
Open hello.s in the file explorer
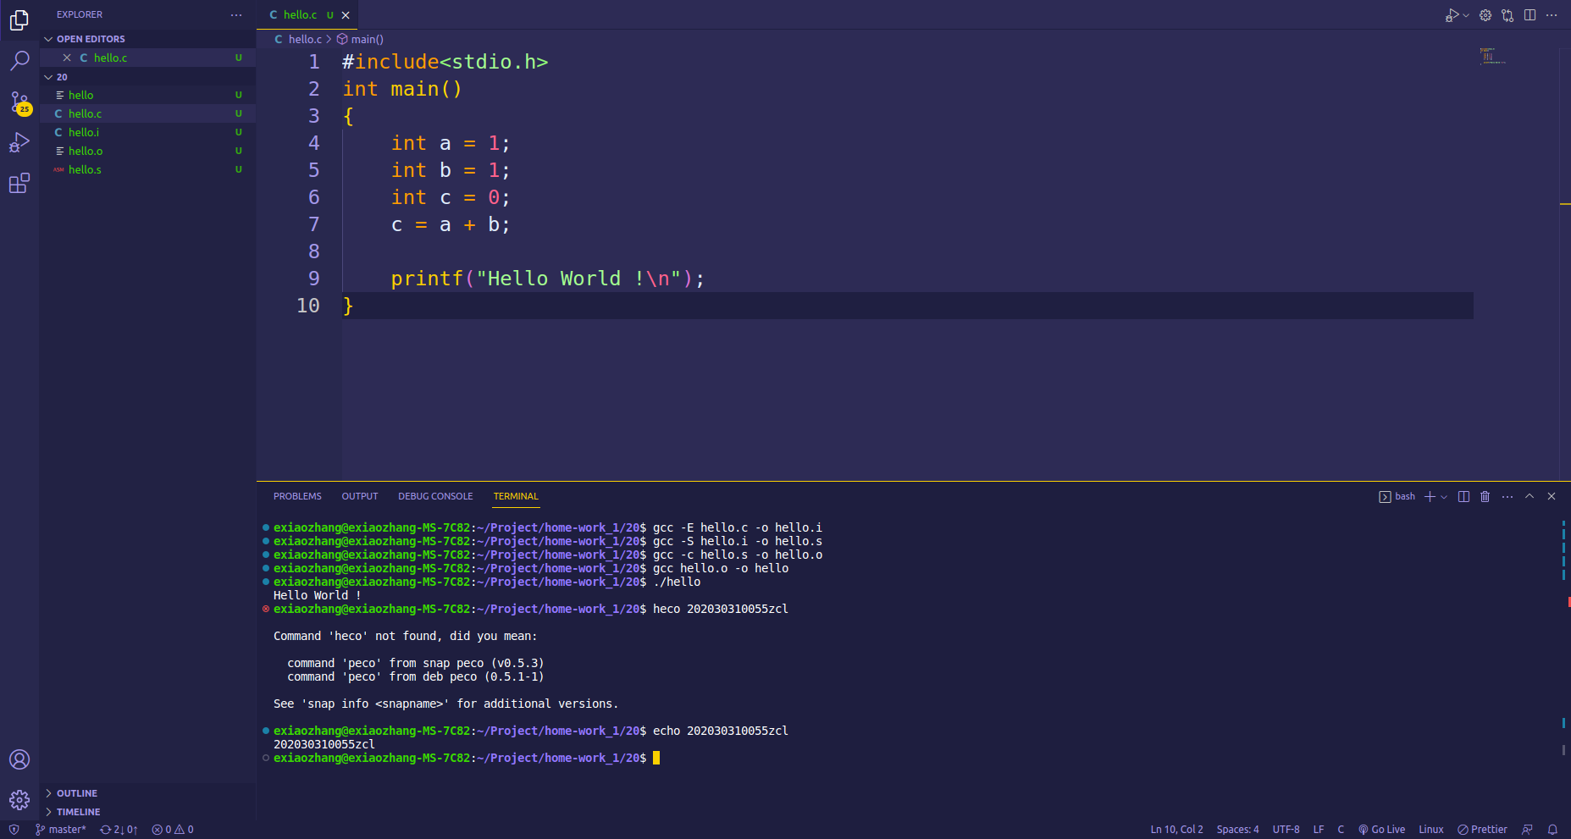(85, 170)
